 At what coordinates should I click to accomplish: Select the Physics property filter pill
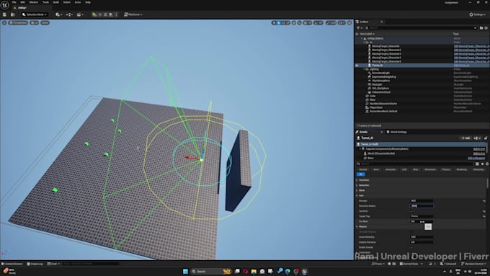point(446,169)
